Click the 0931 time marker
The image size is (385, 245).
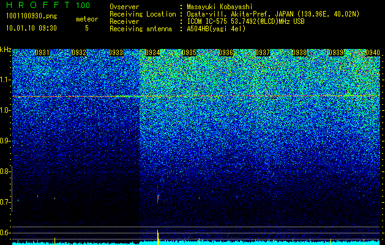click(x=42, y=53)
